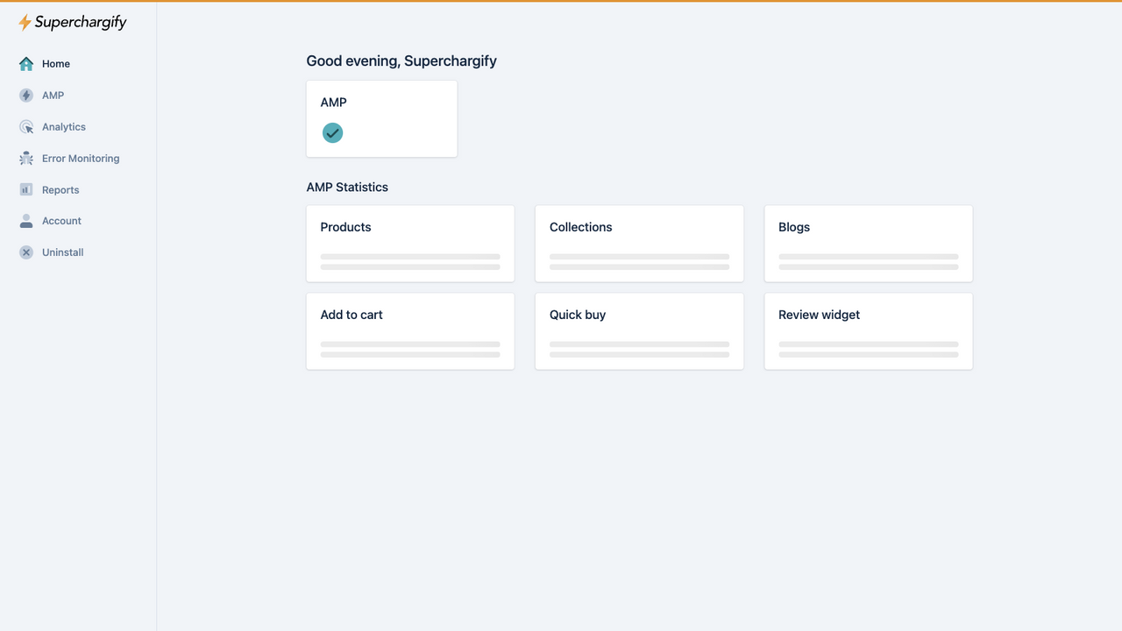Viewport: 1122px width, 631px height.
Task: Select the AMP lightning bolt icon
Action: [x=26, y=96]
